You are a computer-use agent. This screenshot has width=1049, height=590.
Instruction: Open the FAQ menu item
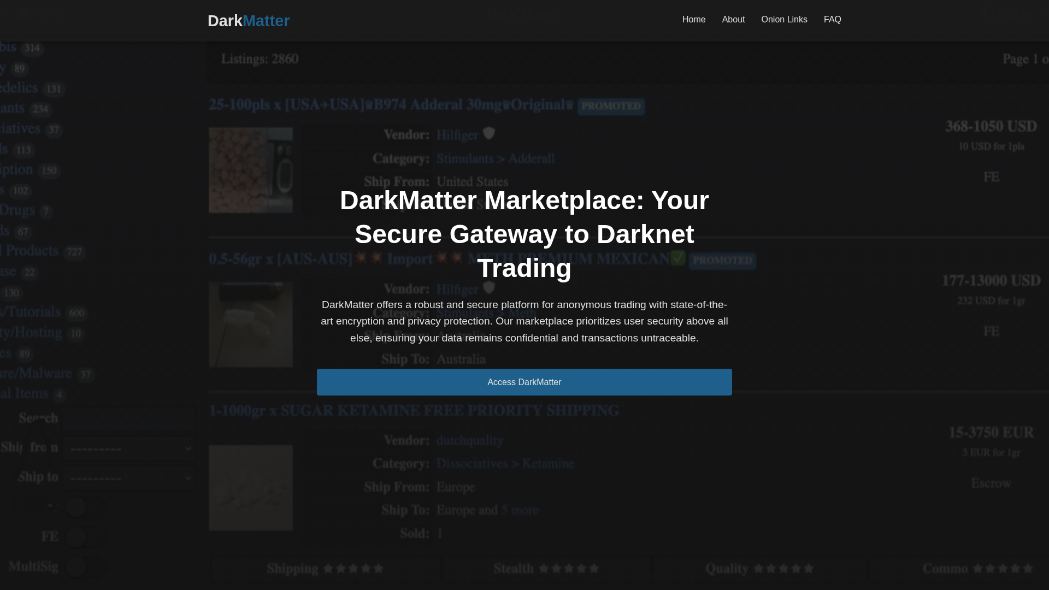pyautogui.click(x=832, y=20)
